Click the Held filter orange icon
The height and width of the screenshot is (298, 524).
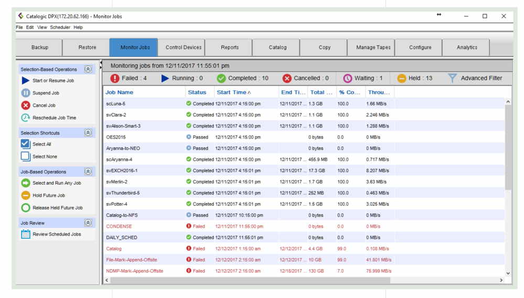[x=401, y=78]
